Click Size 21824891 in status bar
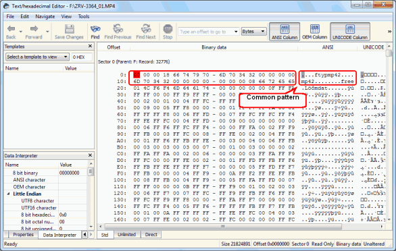The height and width of the screenshot is (251, 396). (236, 244)
